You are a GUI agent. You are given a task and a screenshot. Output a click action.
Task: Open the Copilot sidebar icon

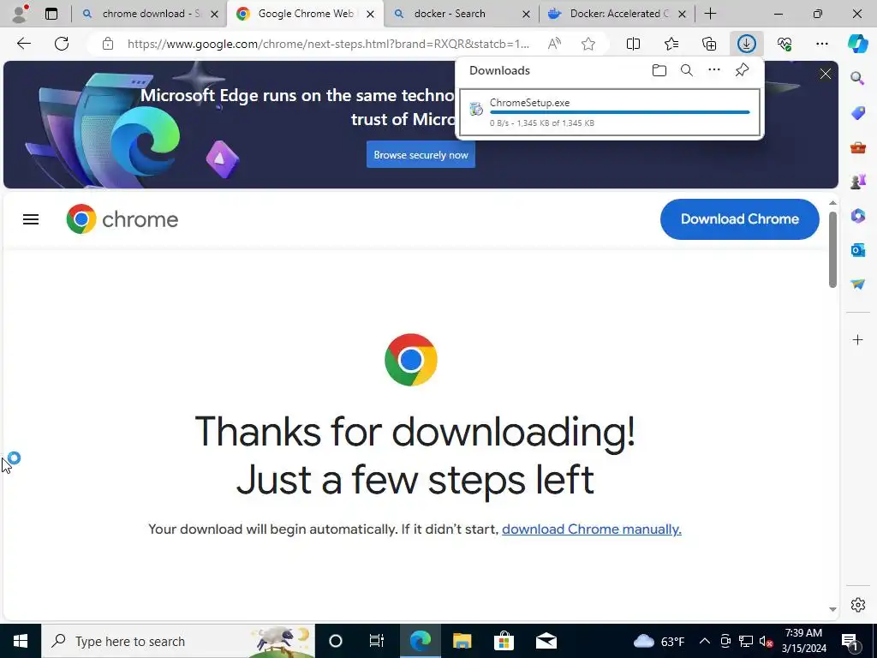click(857, 44)
